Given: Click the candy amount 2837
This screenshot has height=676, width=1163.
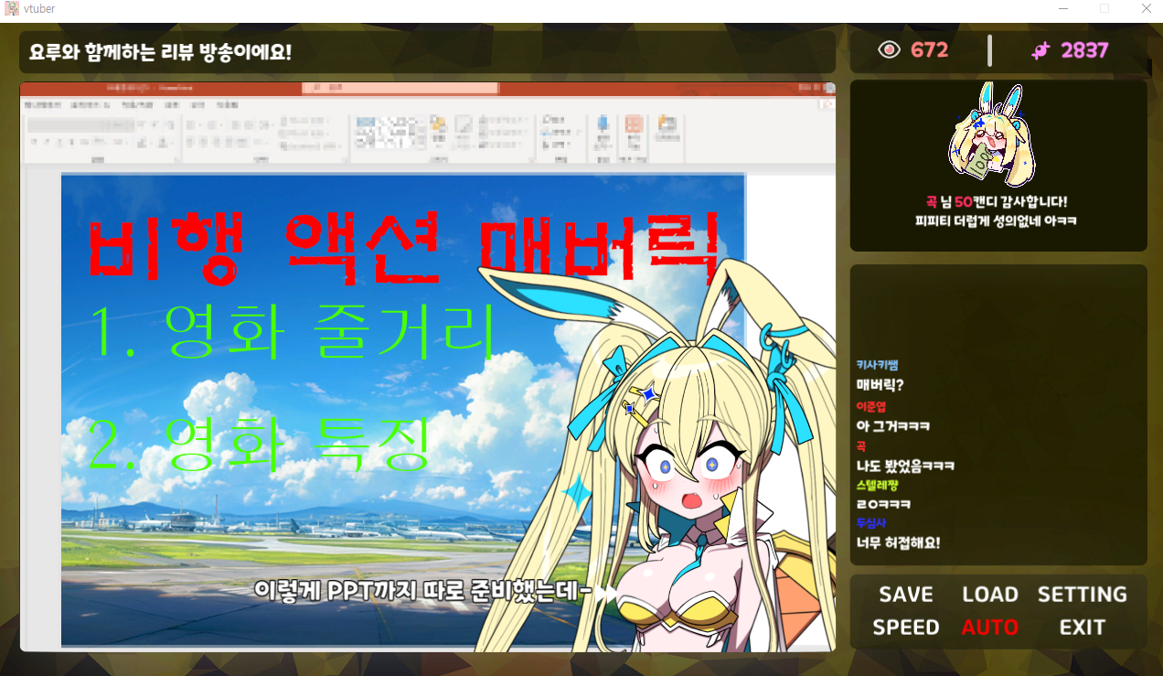Looking at the screenshot, I should point(1085,50).
